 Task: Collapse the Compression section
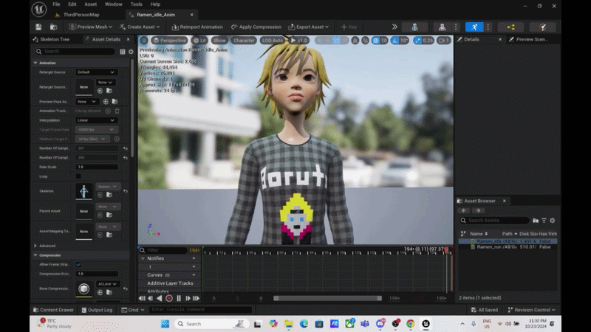tap(35, 255)
